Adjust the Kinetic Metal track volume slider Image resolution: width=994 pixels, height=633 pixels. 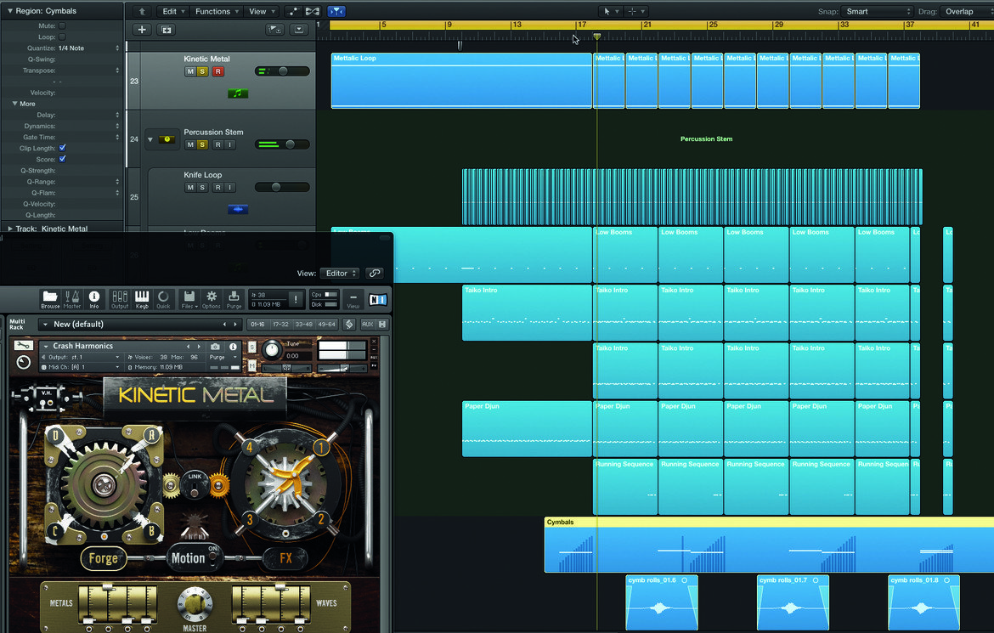coord(282,71)
